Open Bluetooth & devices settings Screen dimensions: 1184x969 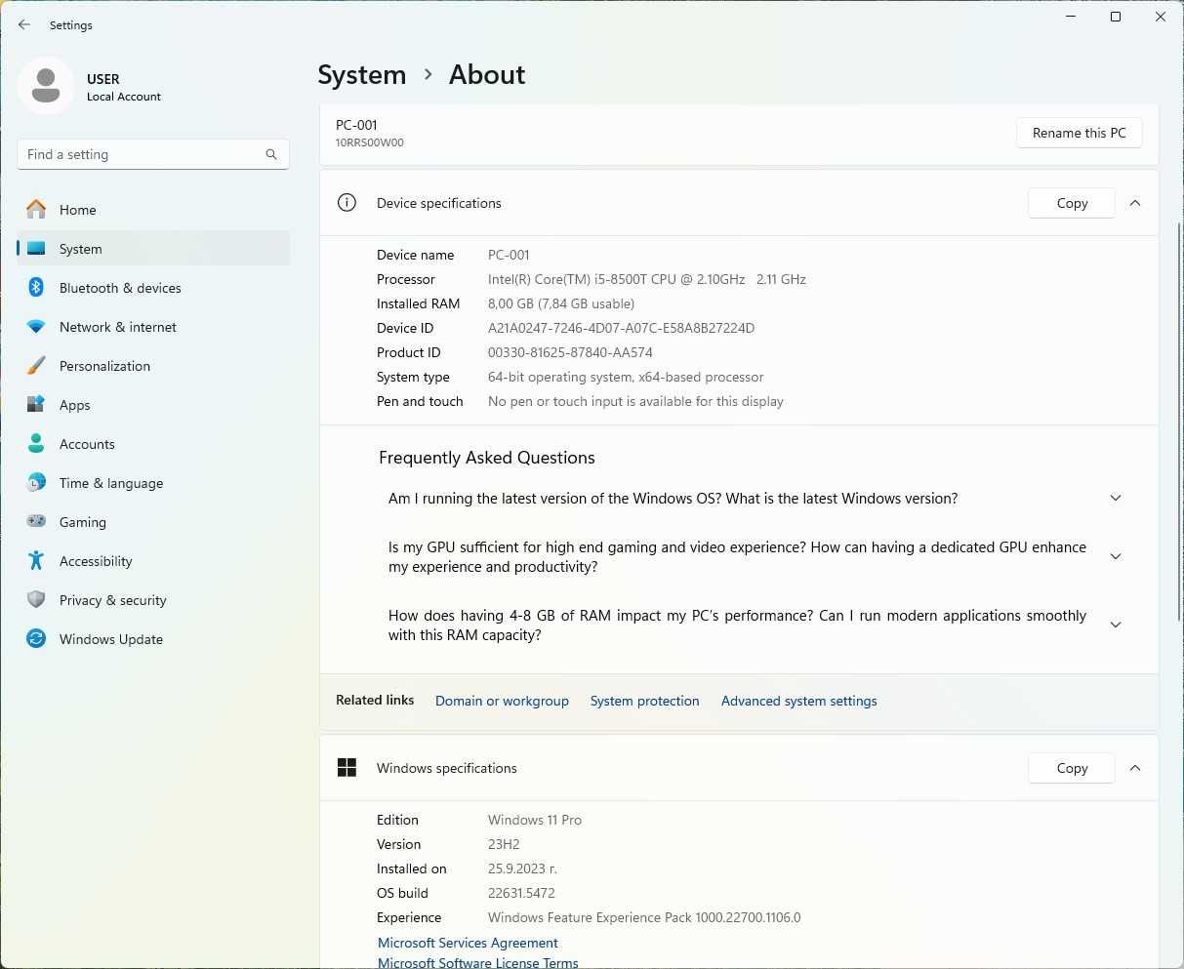[153, 288]
